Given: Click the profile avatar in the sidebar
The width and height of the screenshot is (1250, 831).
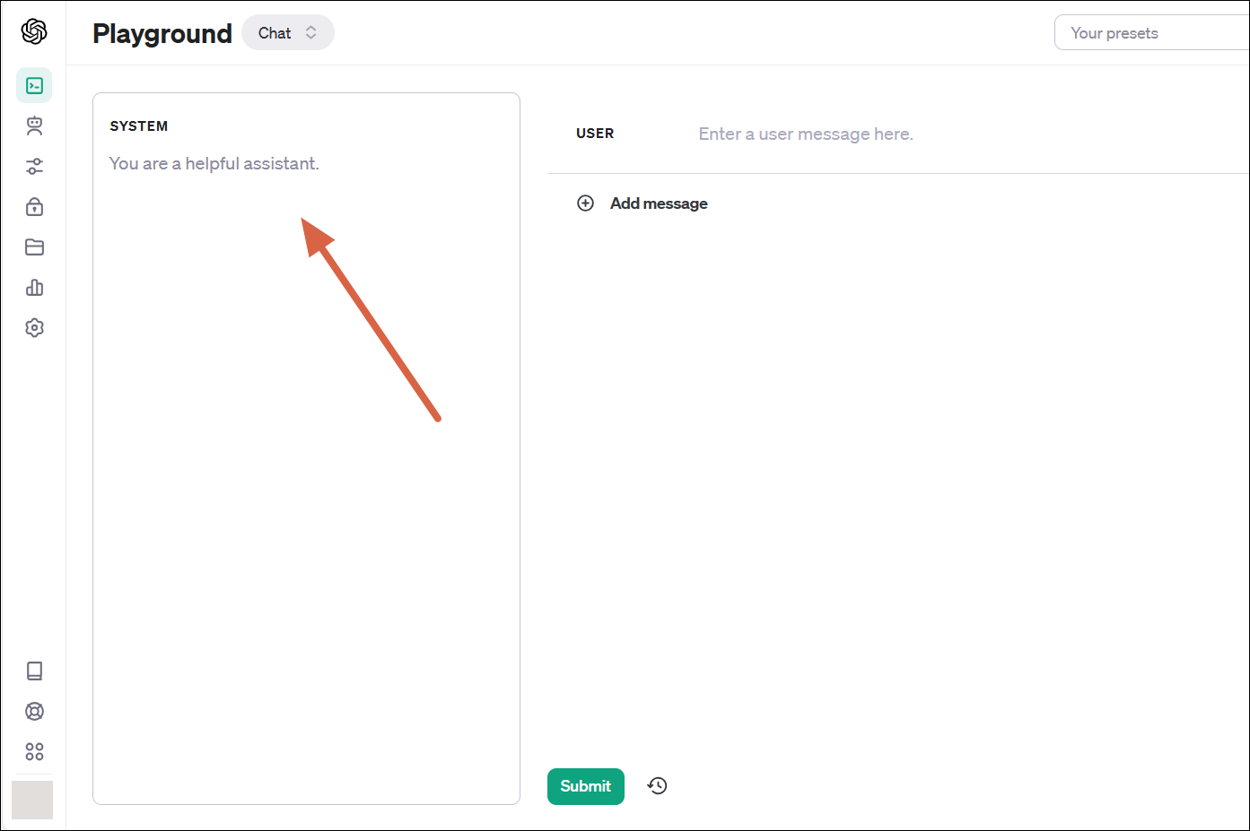Looking at the screenshot, I should point(32,800).
